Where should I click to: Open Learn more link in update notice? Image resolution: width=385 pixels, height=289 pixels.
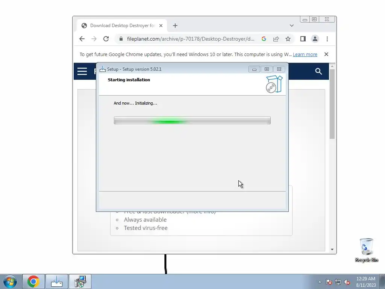[x=305, y=54]
